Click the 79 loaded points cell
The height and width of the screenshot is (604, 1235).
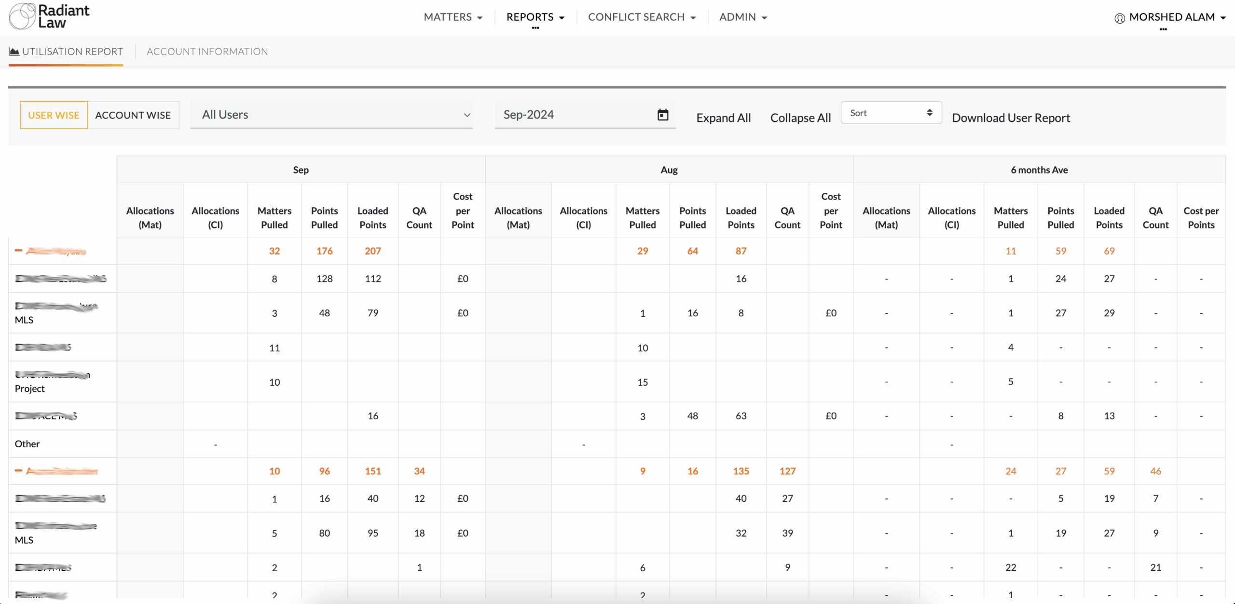(372, 313)
